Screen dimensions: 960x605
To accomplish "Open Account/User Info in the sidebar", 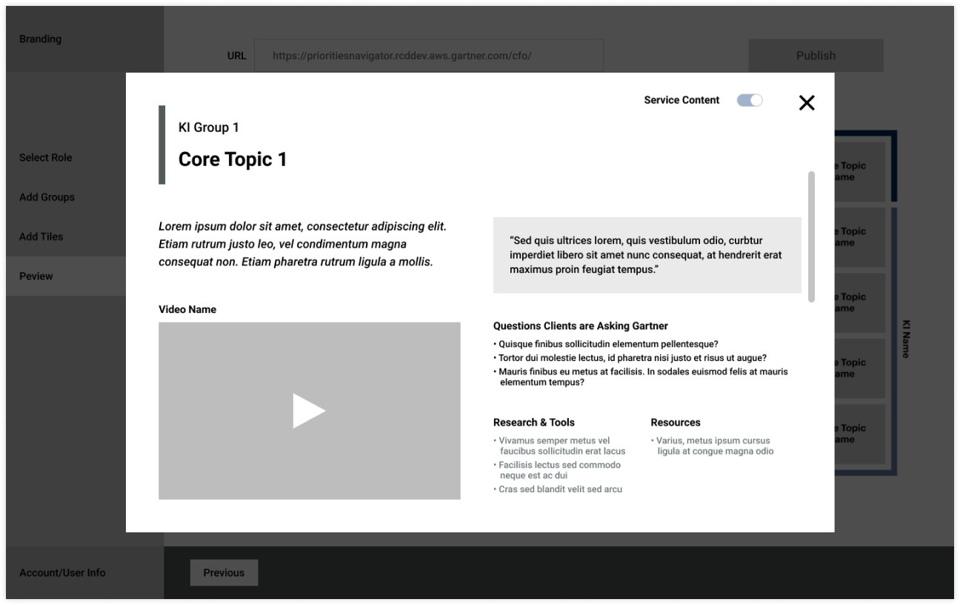I will coord(63,572).
